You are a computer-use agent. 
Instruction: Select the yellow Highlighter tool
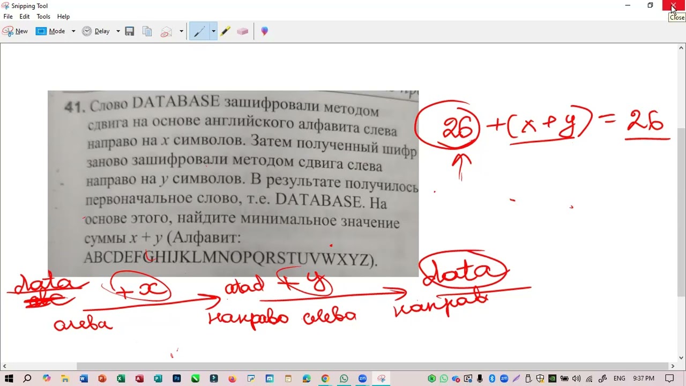click(225, 31)
